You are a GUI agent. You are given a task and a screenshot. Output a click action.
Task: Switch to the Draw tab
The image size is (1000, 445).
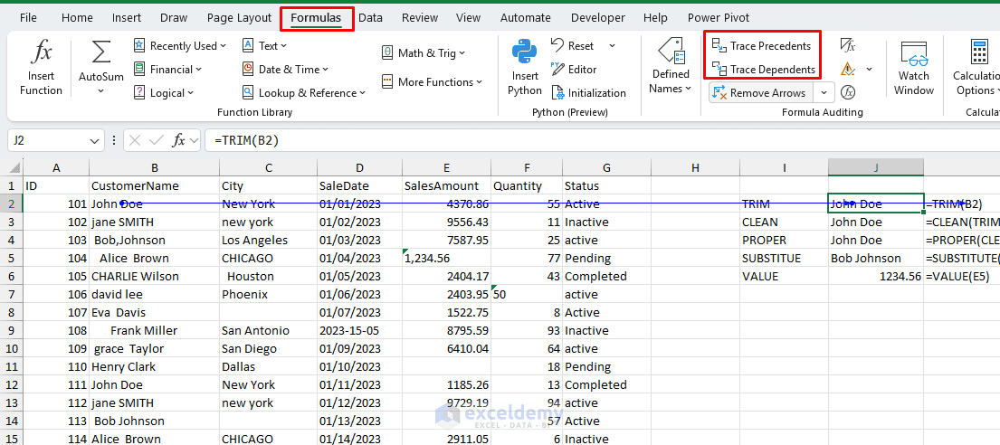pyautogui.click(x=174, y=18)
